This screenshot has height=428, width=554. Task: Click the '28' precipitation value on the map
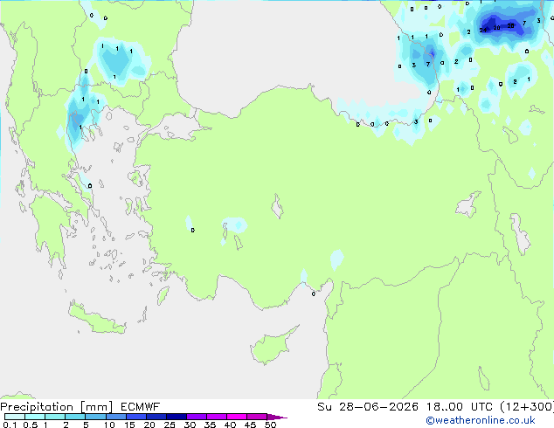point(510,26)
